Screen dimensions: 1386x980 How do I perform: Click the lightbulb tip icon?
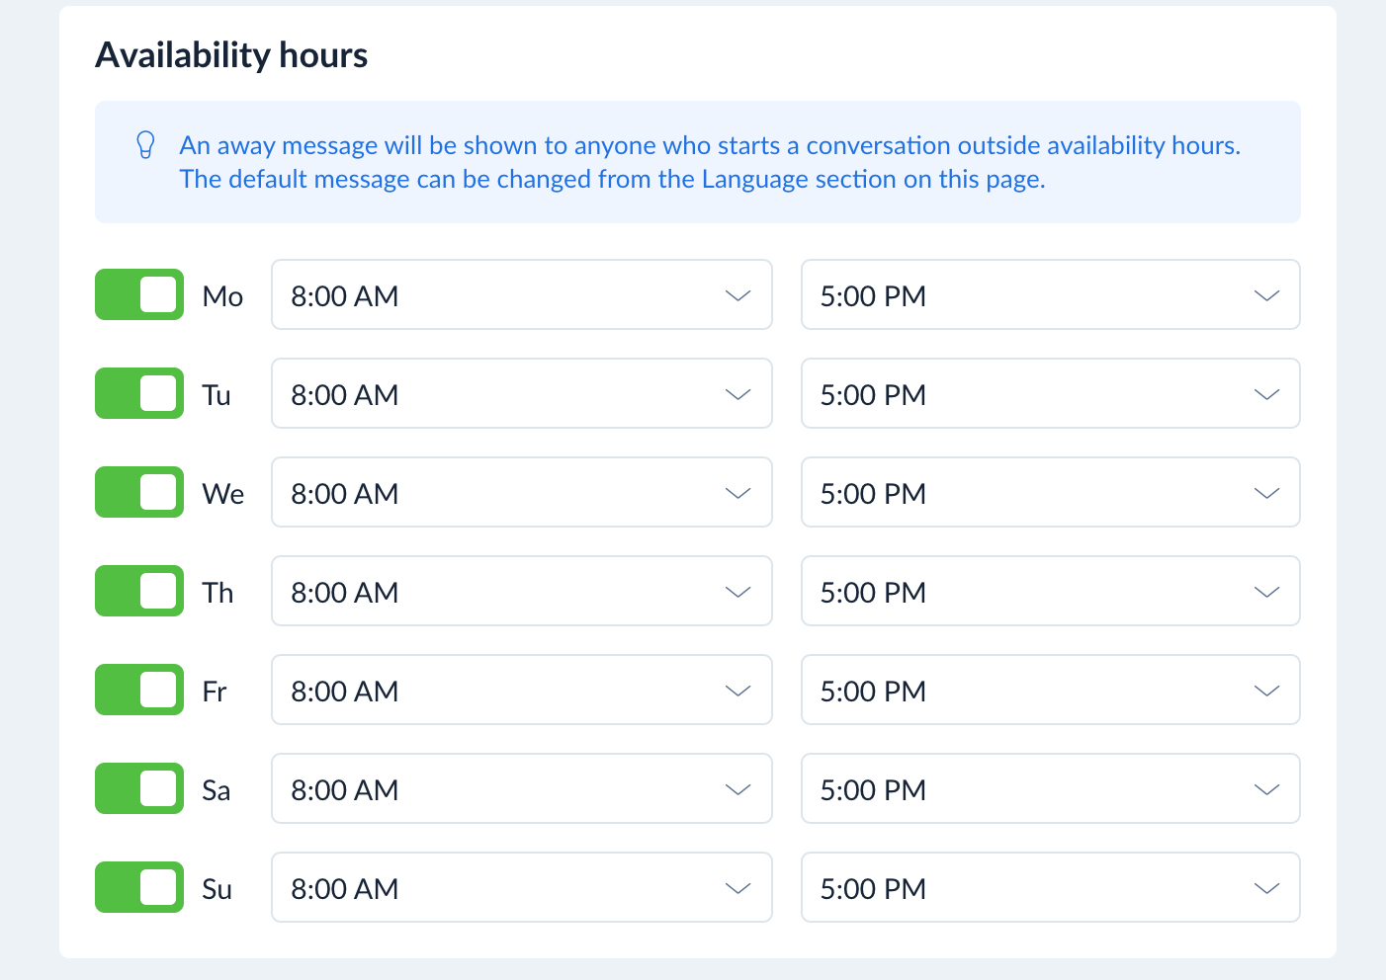tap(145, 145)
